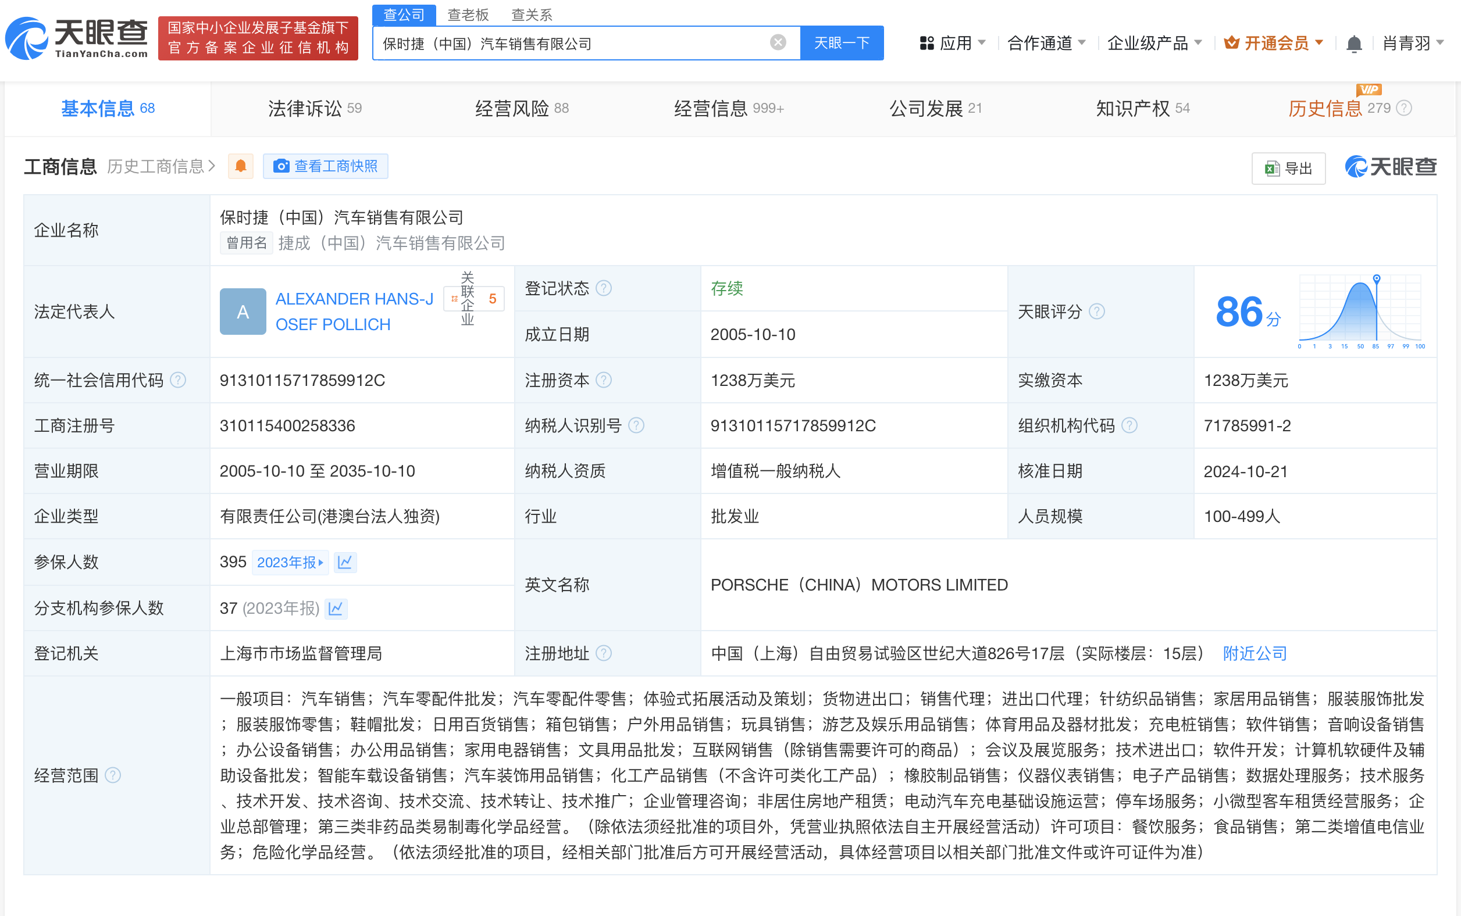
Task: Switch to the 查关系 search tab
Action: coord(532,15)
